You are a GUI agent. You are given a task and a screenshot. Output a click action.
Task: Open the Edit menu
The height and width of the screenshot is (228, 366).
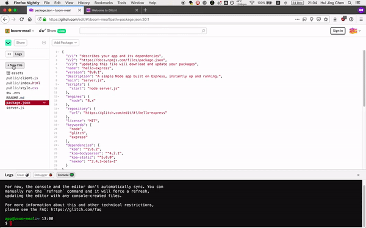click(x=57, y=3)
